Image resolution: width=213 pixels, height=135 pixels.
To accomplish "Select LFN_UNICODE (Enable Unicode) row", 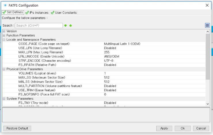I will click(104, 56).
